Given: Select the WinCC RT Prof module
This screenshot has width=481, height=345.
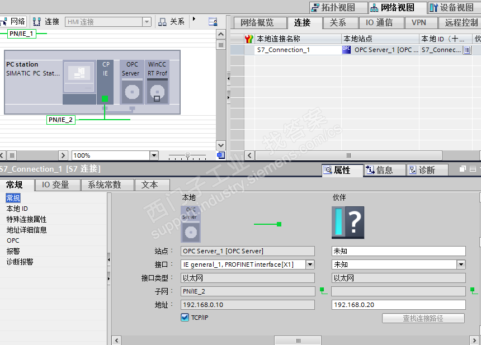Looking at the screenshot, I should click(157, 82).
